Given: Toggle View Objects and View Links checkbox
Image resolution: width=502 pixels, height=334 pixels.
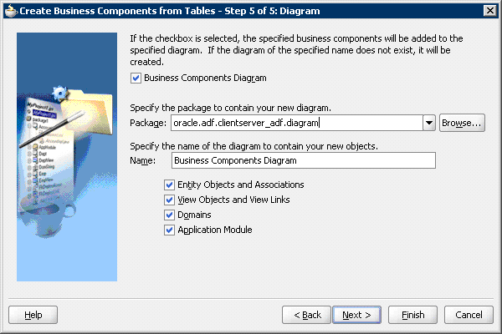Looking at the screenshot, I should 171,200.
